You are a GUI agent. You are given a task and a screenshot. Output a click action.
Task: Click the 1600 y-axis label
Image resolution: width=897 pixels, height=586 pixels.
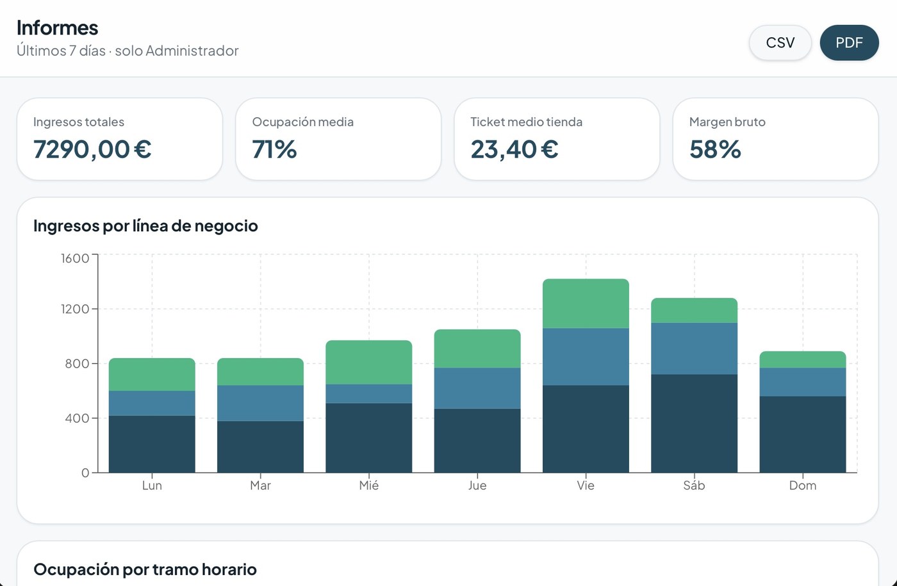[x=75, y=258]
